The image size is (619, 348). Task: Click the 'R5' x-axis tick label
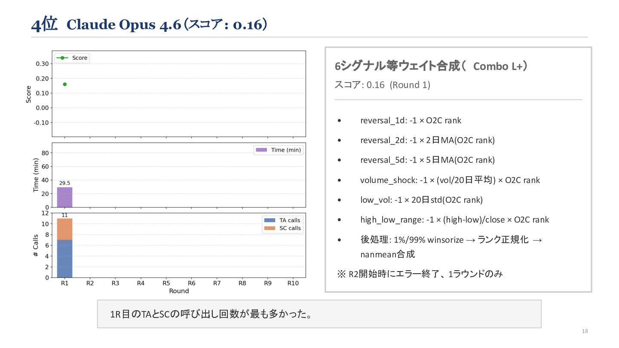[x=166, y=284]
